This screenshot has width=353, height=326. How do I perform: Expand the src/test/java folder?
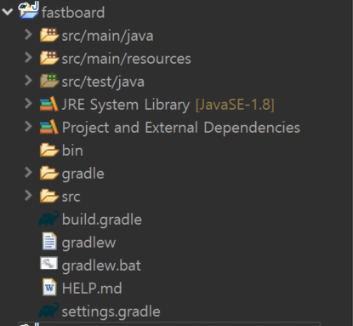tap(28, 81)
